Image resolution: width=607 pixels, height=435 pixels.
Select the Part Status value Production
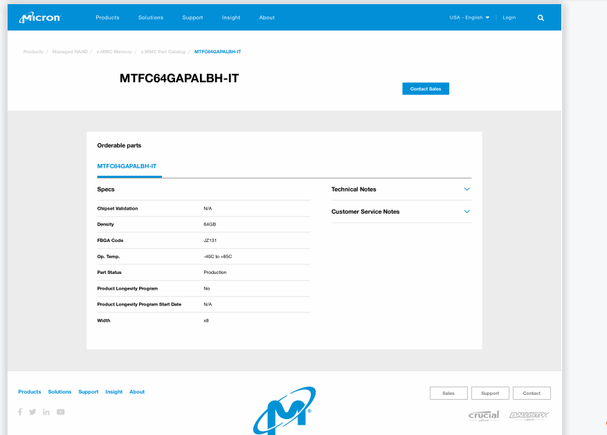(x=215, y=272)
